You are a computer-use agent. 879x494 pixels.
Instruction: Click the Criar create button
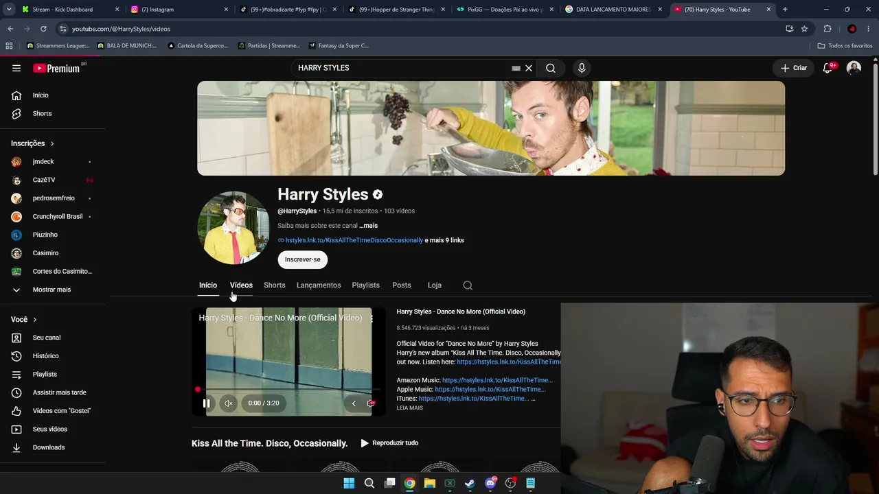click(794, 68)
